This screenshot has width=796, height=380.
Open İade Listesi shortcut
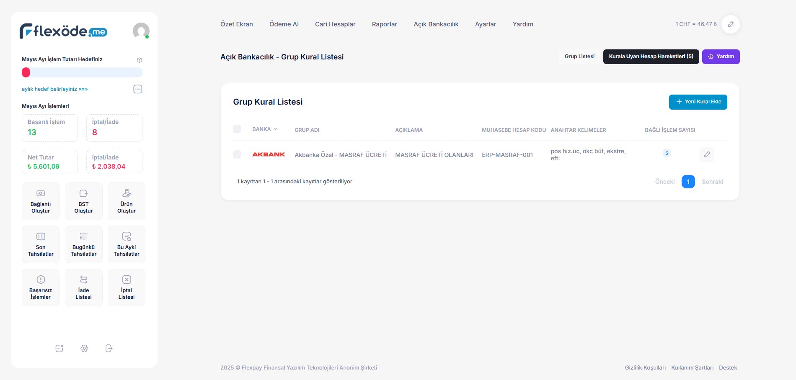(84, 288)
